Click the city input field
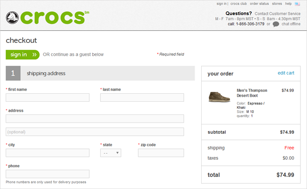This screenshot has width=307, height=189. pyautogui.click(x=48, y=153)
